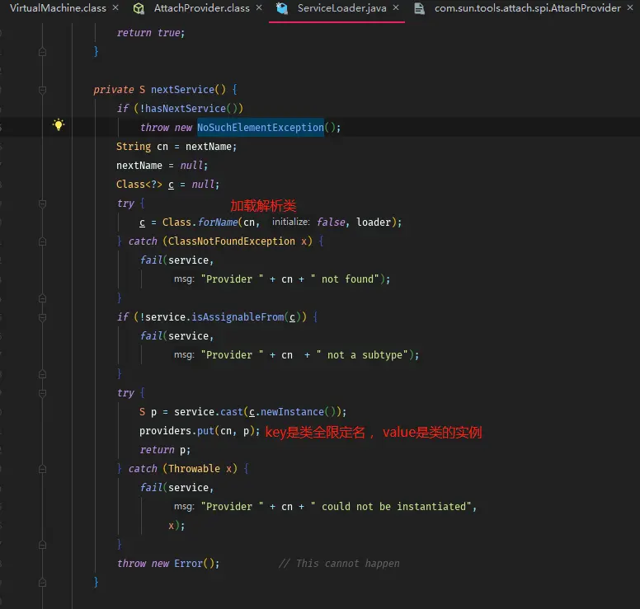Click the '" not found"' string literal
Viewport: 640px width, 609px height.
(x=345, y=279)
